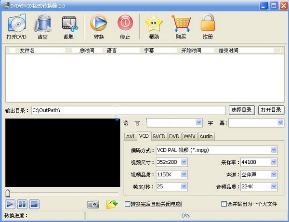289x222 pixels.
Task: Select the VCD tab
Action: click(x=144, y=136)
